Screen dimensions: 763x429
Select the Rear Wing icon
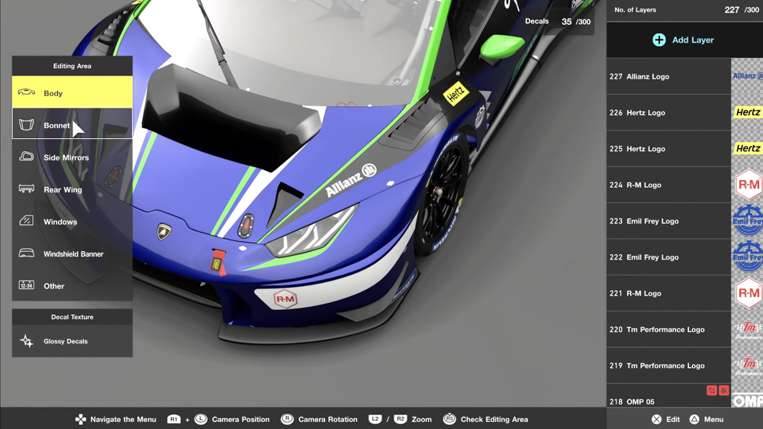point(26,189)
